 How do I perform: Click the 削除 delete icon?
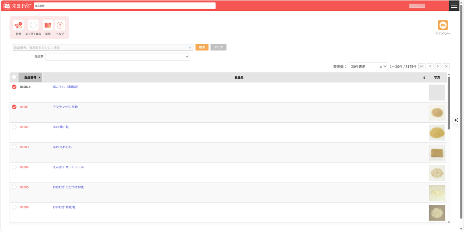click(x=48, y=25)
